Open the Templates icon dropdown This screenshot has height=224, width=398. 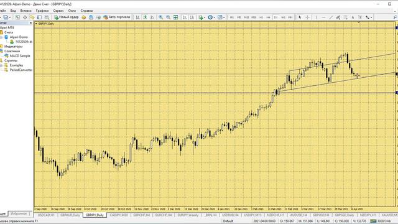(221, 17)
